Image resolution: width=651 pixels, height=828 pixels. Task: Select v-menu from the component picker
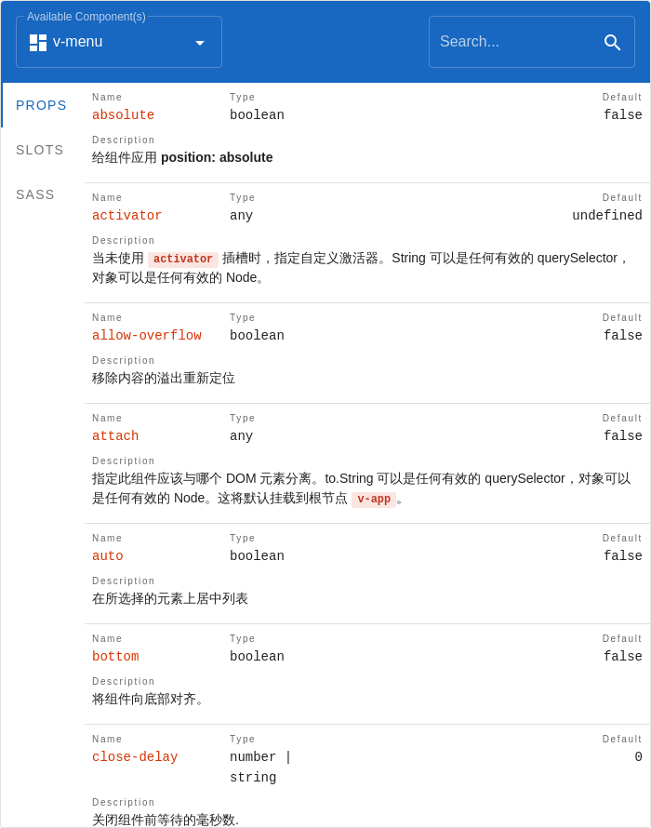(77, 42)
